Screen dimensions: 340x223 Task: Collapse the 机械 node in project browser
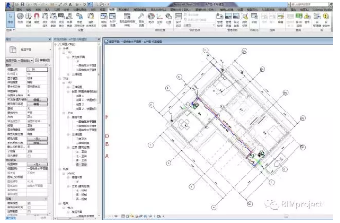tap(60, 169)
